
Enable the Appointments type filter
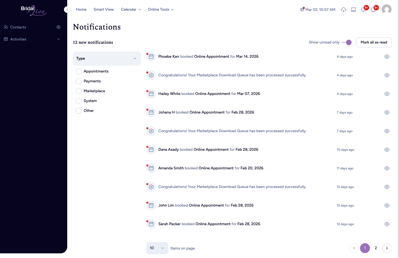(79, 71)
